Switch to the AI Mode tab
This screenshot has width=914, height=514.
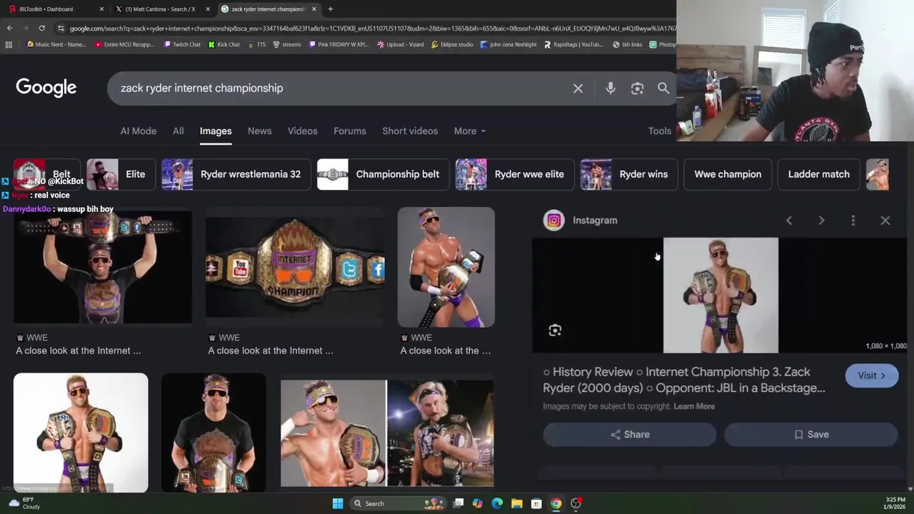139,131
